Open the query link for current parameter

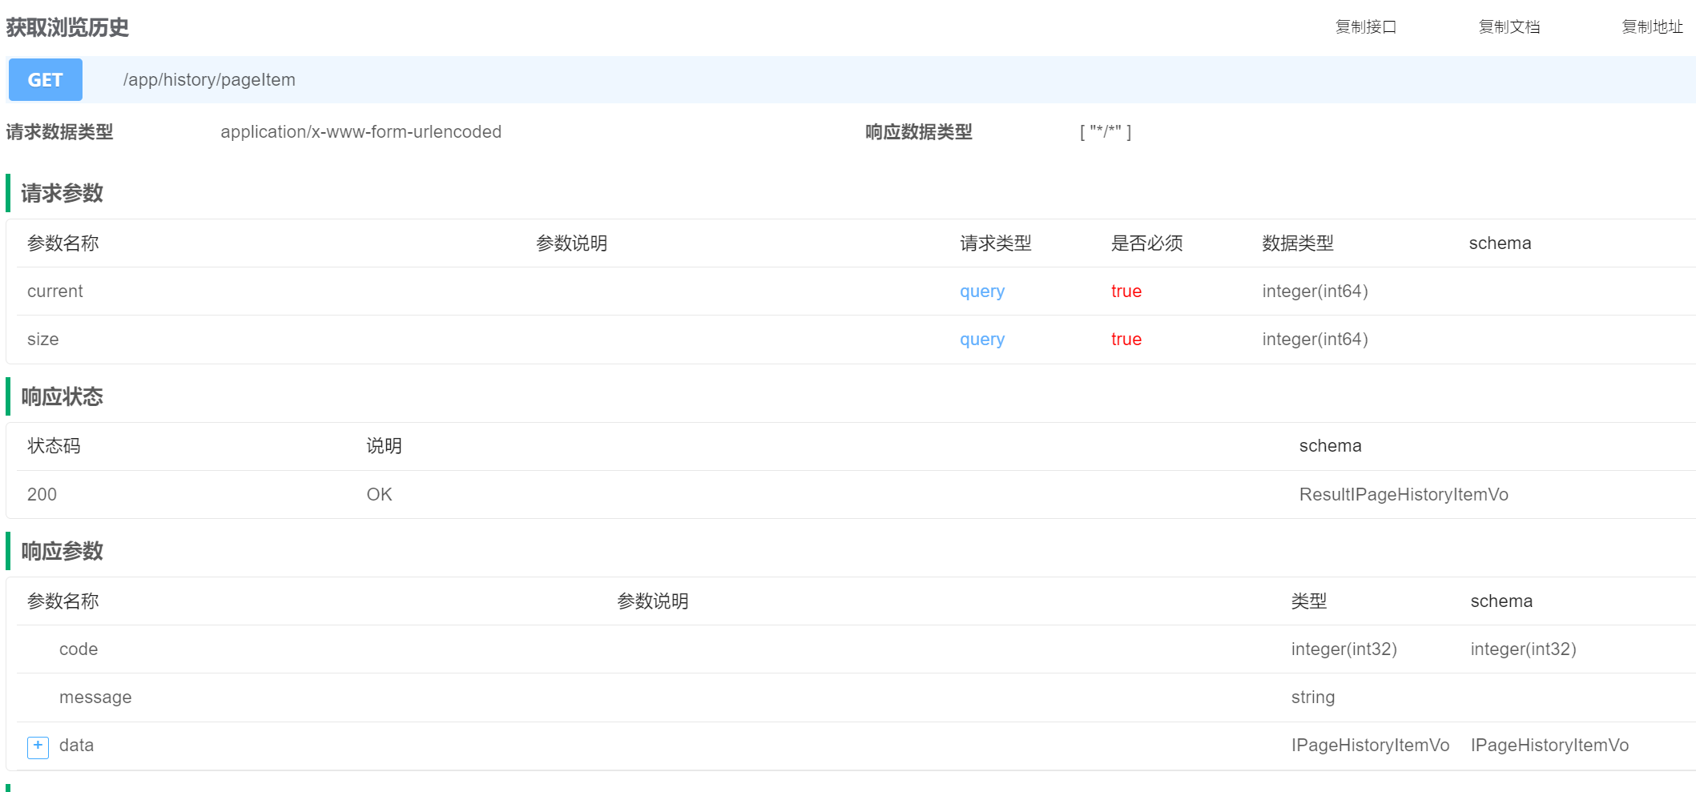[x=982, y=291]
